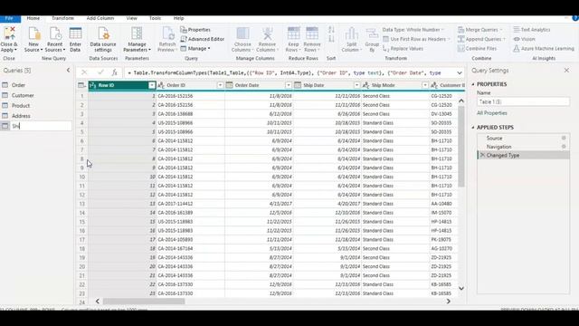The width and height of the screenshot is (579, 326).
Task: Click the Remove Columns icon
Action: [x=268, y=34]
